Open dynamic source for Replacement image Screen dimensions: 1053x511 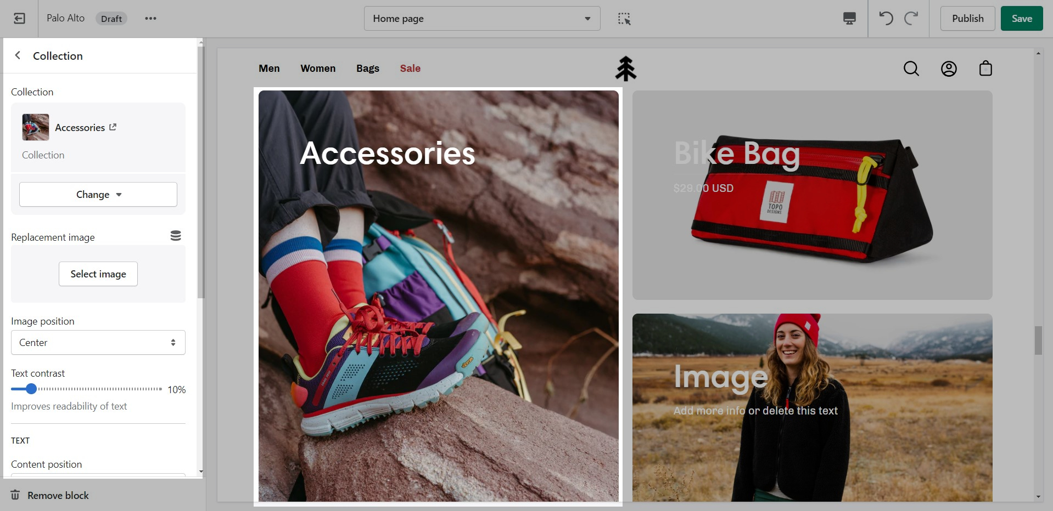coord(176,236)
